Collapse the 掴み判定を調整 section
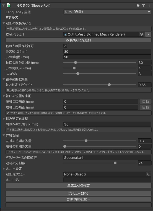Viewport: 153px width, 211px height. 4,119
